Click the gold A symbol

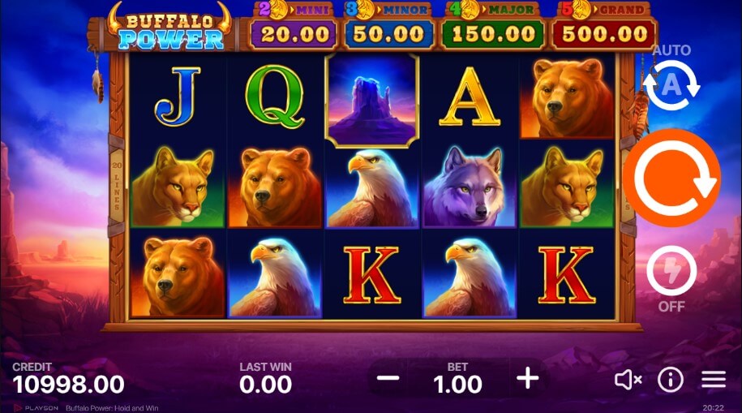[470, 97]
